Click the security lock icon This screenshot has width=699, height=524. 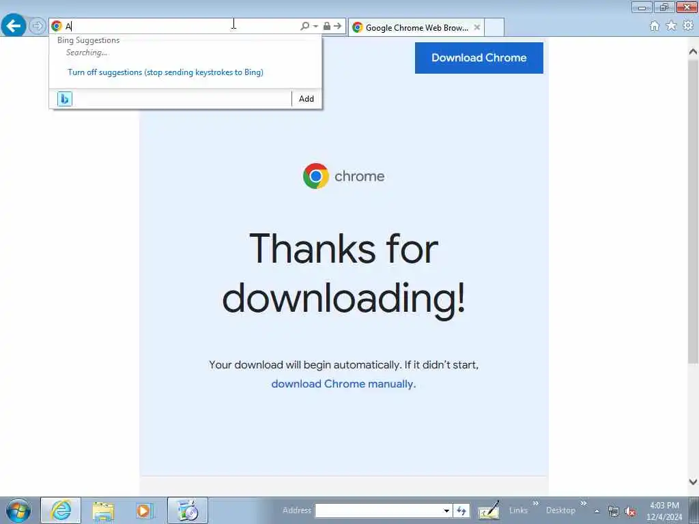pyautogui.click(x=327, y=27)
